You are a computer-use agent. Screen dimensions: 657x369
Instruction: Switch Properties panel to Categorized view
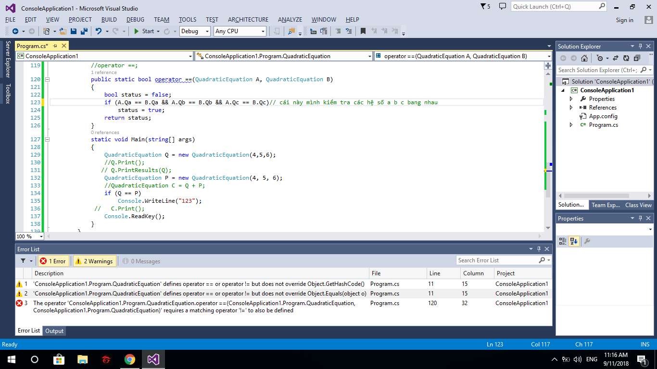tap(562, 241)
